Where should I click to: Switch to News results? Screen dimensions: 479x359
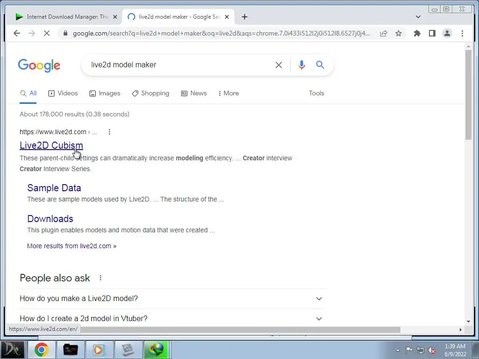pyautogui.click(x=194, y=93)
